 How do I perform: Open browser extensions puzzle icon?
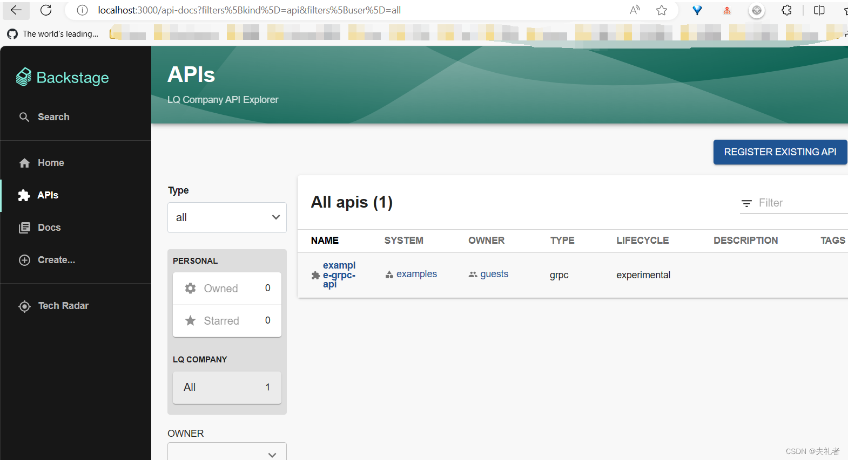click(x=787, y=10)
